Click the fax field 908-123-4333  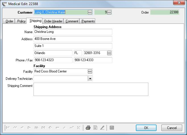pos(93,60)
